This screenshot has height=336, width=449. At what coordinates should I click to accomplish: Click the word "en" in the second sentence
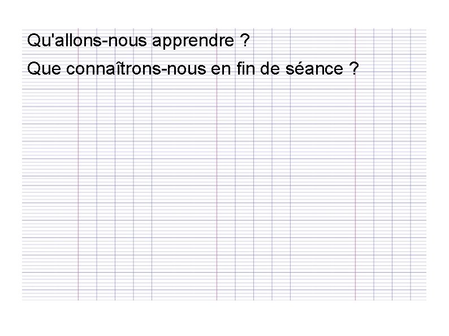[221, 71]
